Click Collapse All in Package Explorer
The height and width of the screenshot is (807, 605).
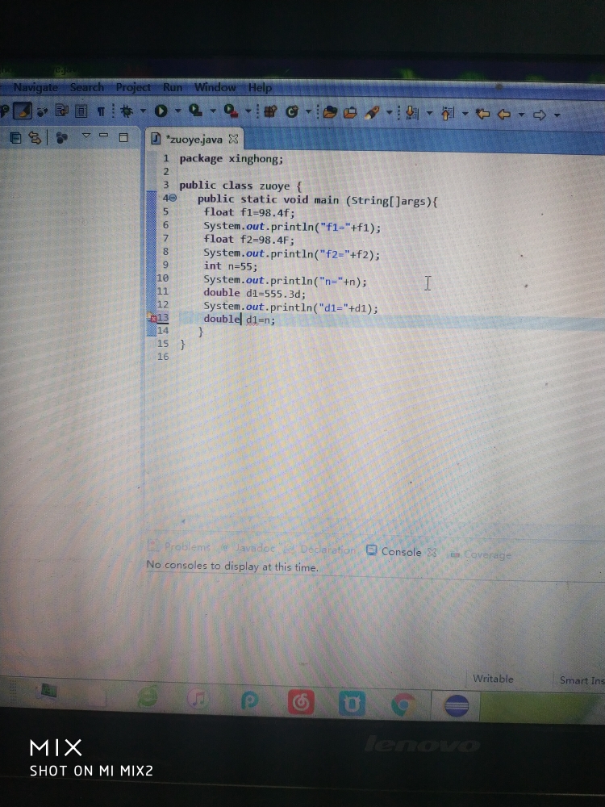[16, 138]
